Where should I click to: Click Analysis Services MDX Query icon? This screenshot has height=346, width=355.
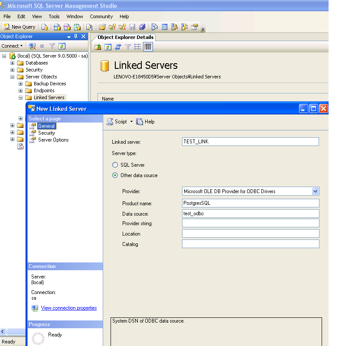(57, 27)
